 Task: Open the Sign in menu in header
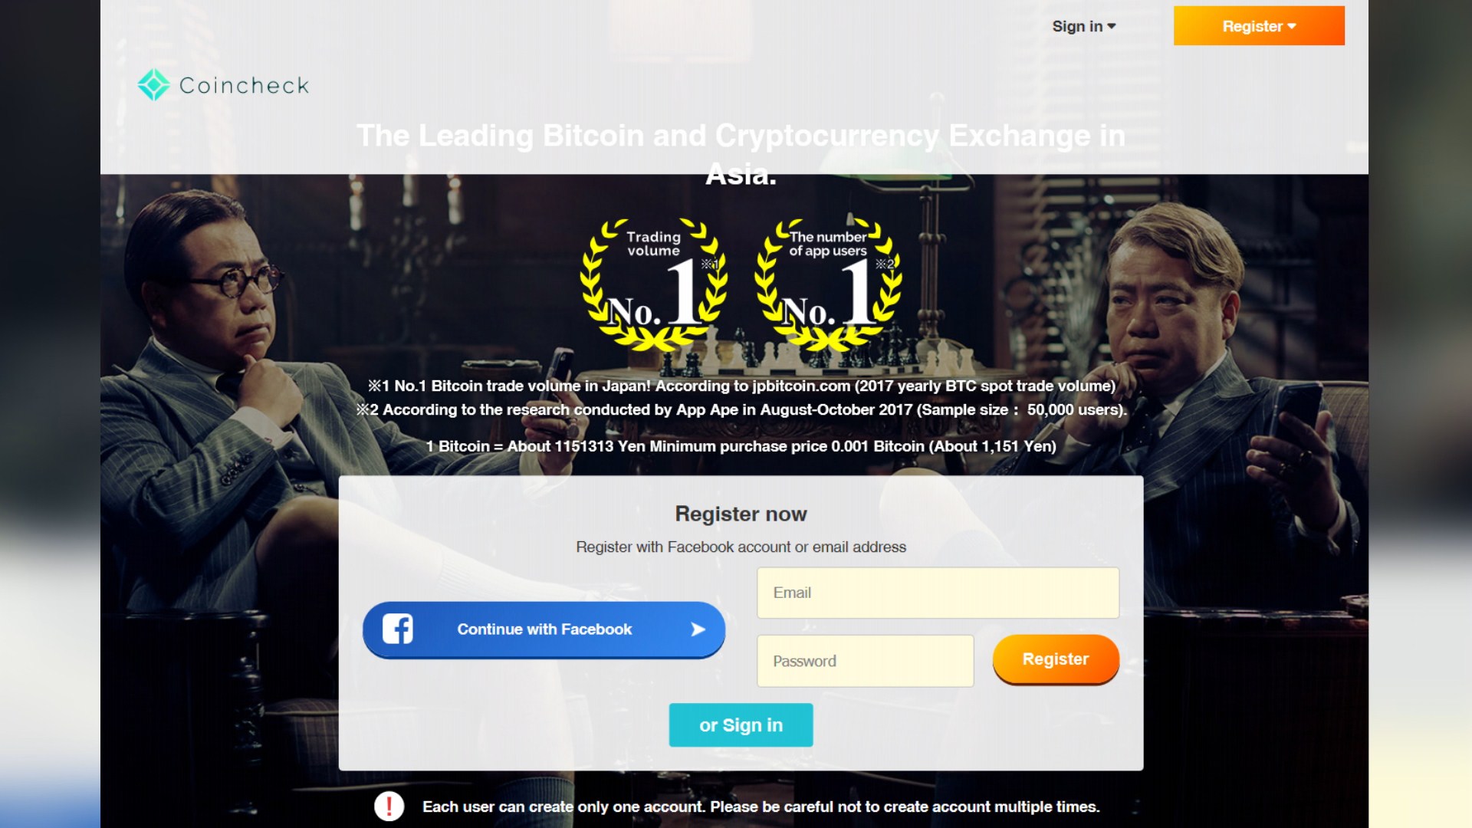pos(1083,26)
